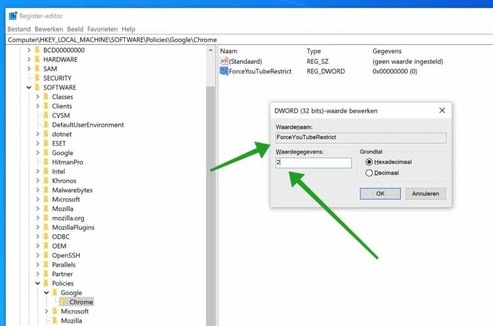Select the Decimaal radio button
The width and height of the screenshot is (493, 326).
tap(369, 173)
